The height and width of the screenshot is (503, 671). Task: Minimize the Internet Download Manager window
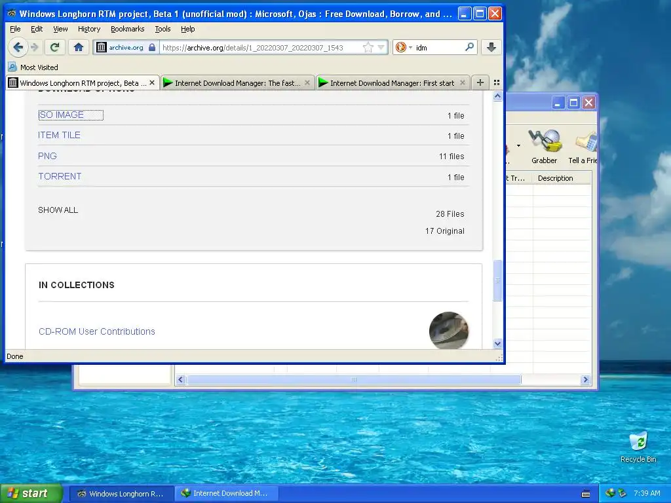[x=558, y=103]
